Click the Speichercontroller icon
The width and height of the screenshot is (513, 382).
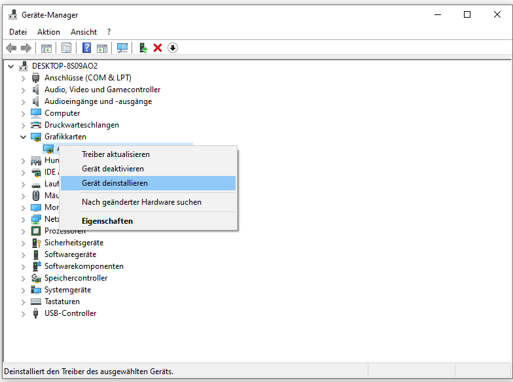pos(35,278)
